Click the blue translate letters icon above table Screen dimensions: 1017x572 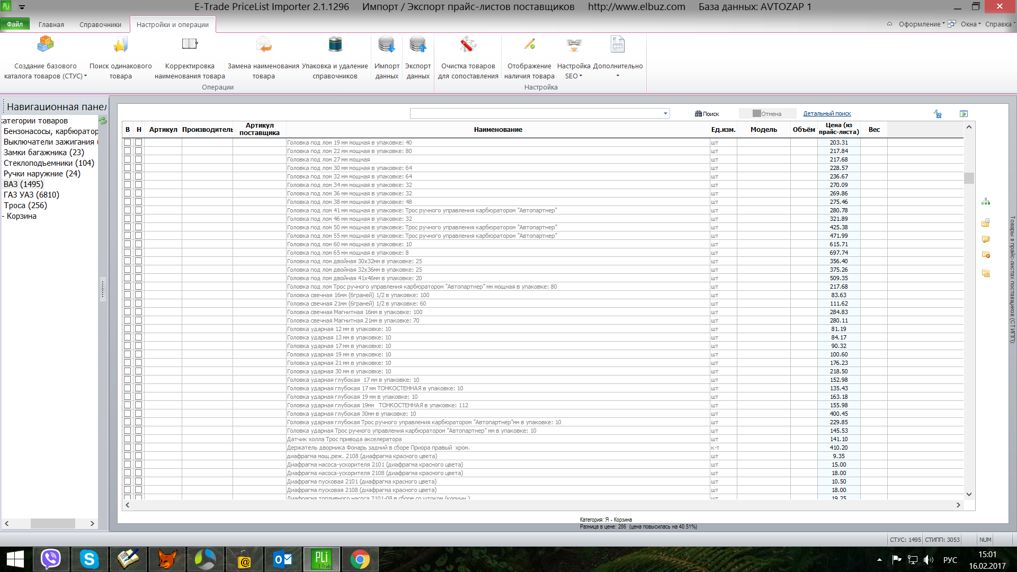[938, 114]
